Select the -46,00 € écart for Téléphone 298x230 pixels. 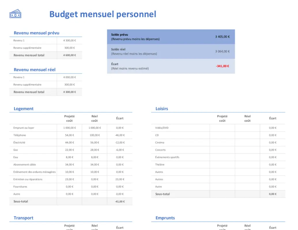click(x=120, y=135)
